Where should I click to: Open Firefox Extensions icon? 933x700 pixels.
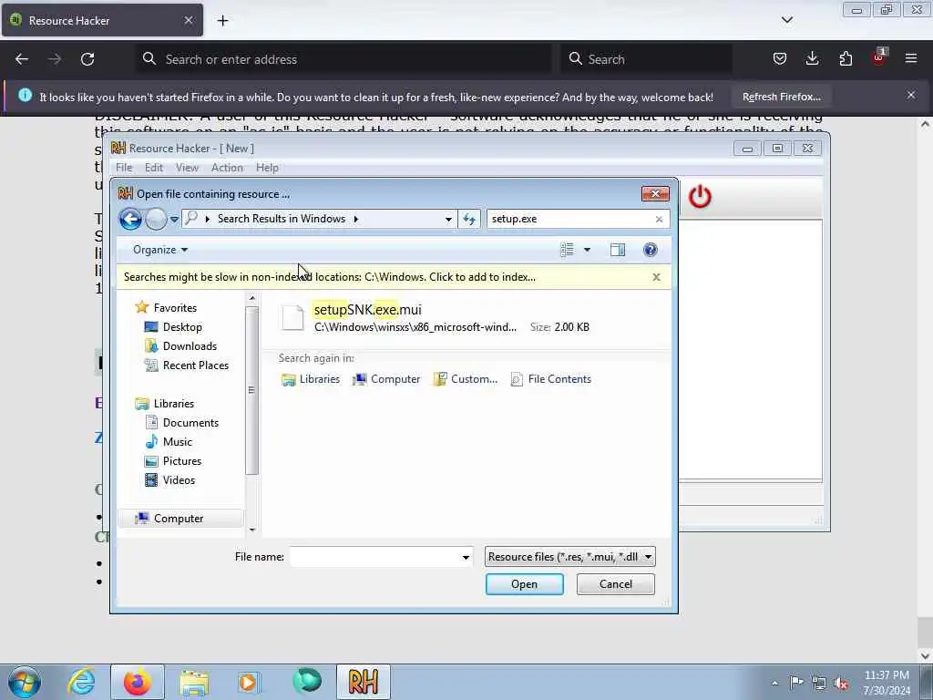846,59
